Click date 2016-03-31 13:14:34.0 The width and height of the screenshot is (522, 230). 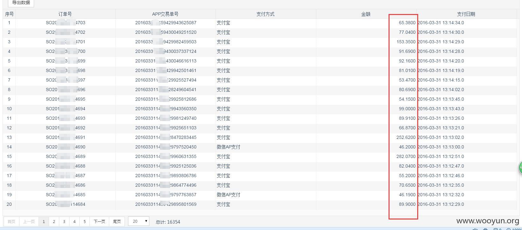point(441,23)
